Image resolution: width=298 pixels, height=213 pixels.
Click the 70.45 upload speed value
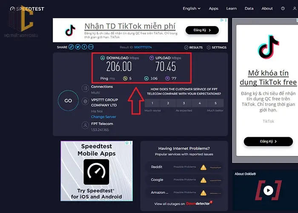pos(166,67)
